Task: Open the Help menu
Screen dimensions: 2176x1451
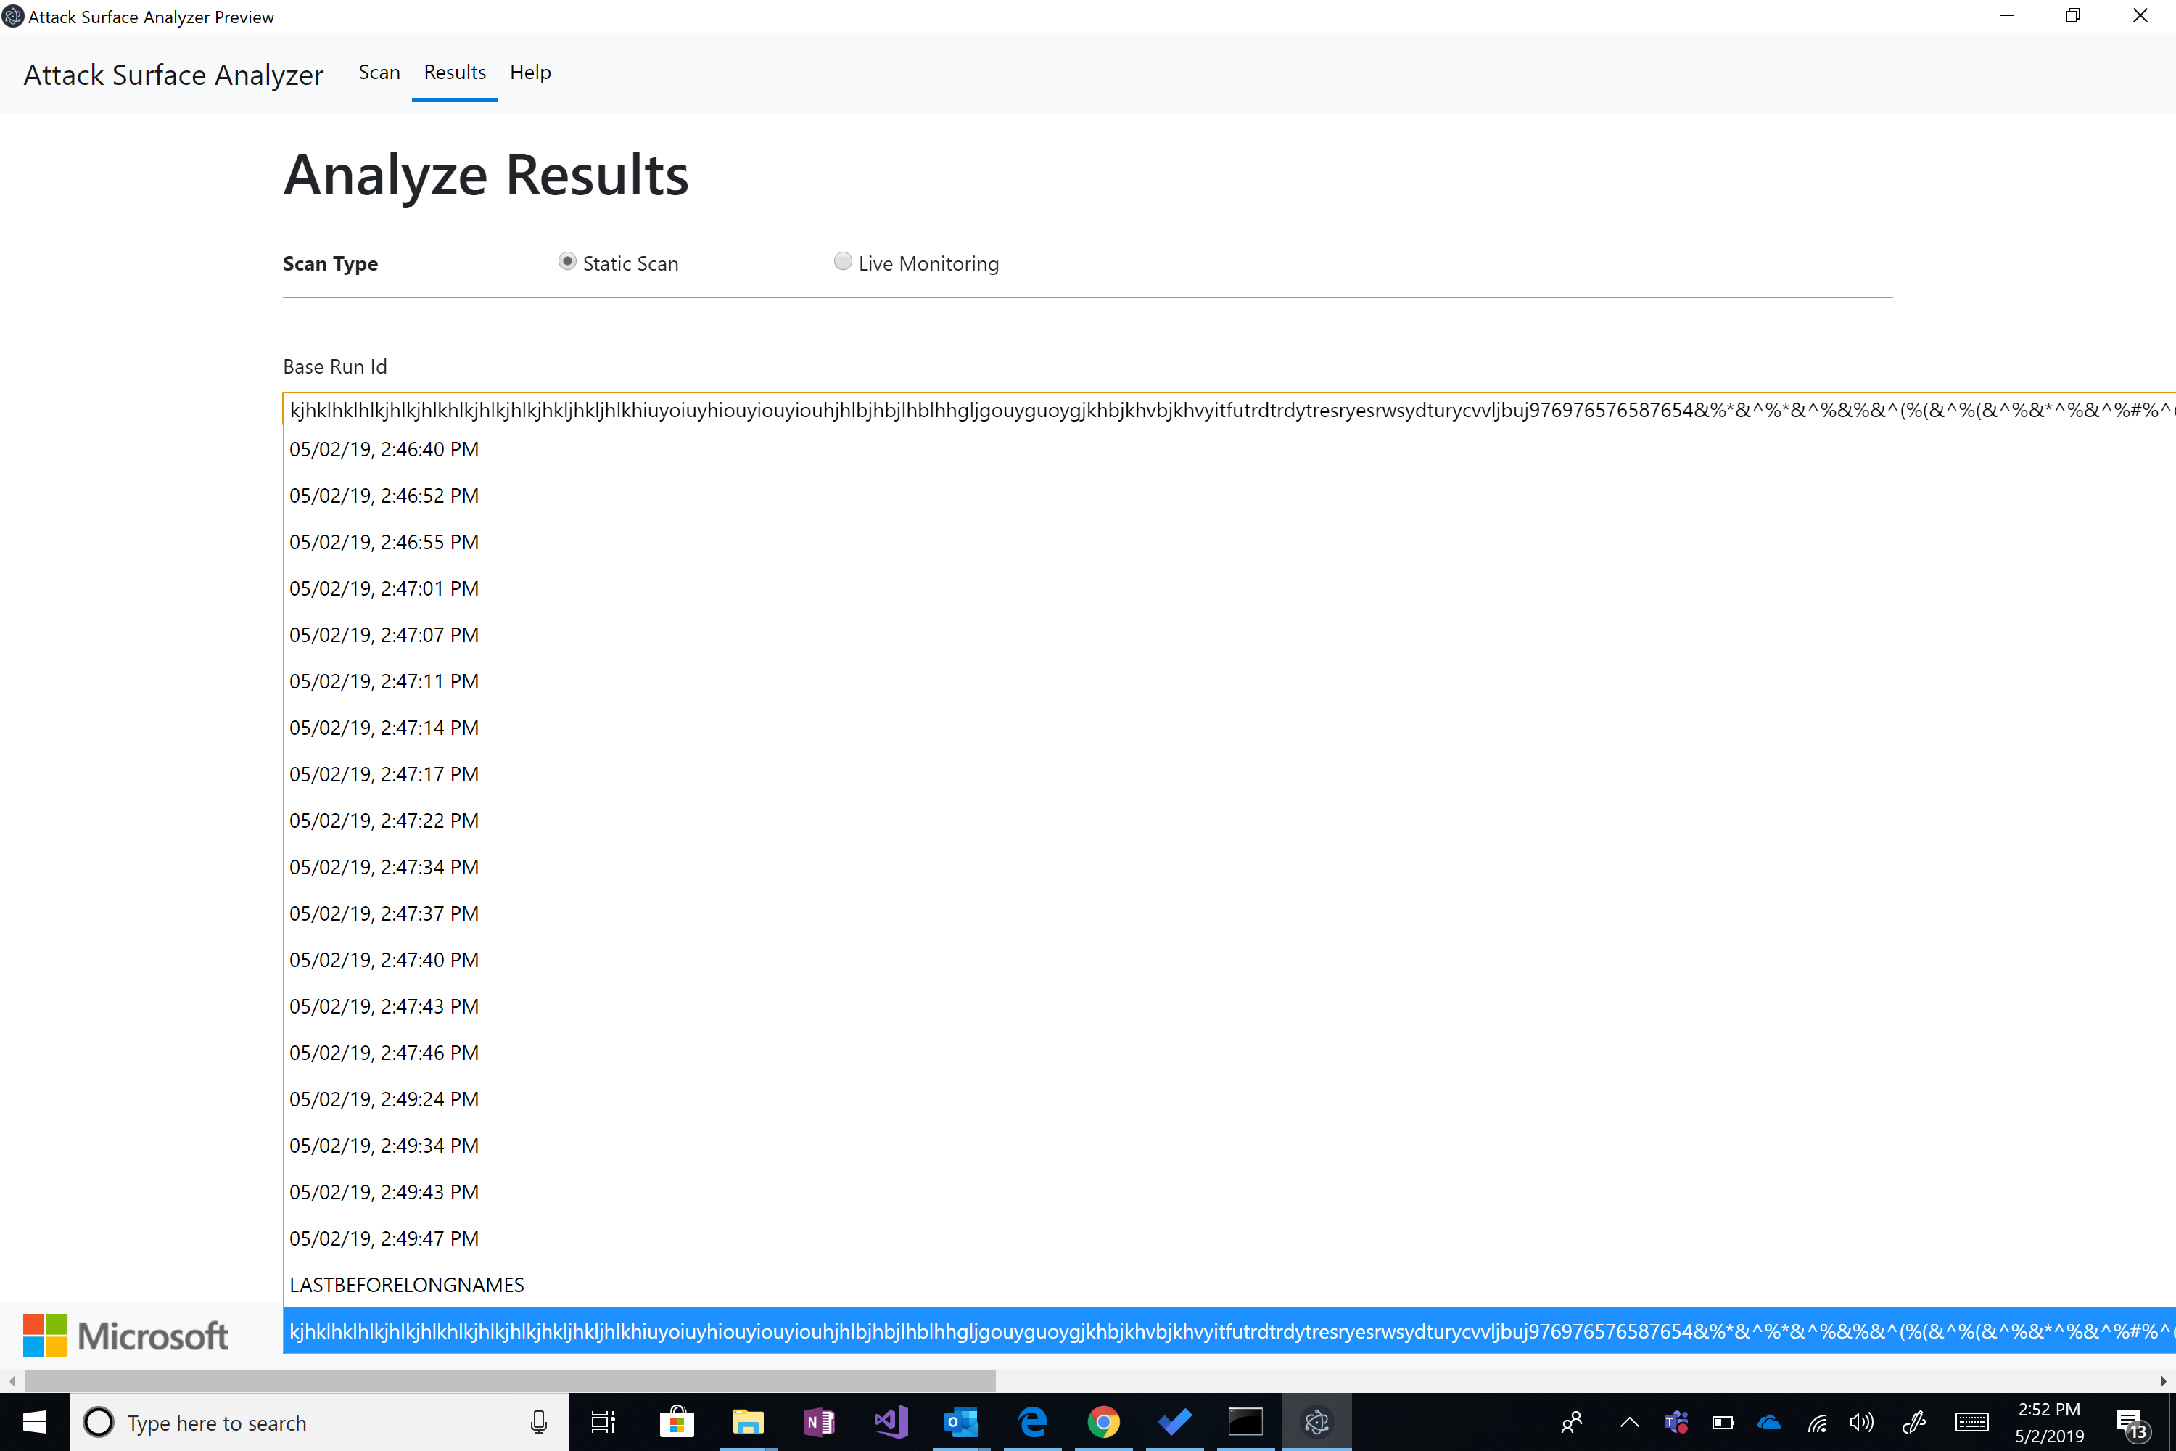Action: click(529, 72)
